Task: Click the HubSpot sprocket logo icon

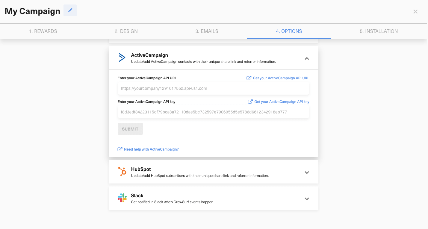Action: point(122,172)
